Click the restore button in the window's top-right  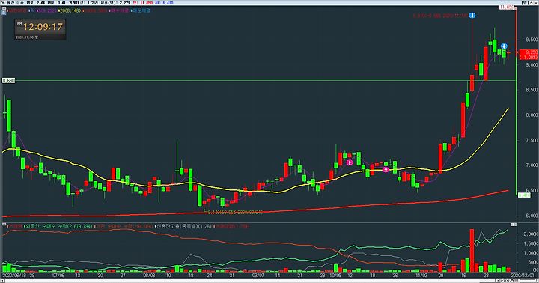point(531,3)
